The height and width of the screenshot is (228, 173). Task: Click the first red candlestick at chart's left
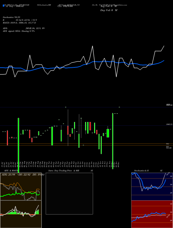(x=7, y=138)
